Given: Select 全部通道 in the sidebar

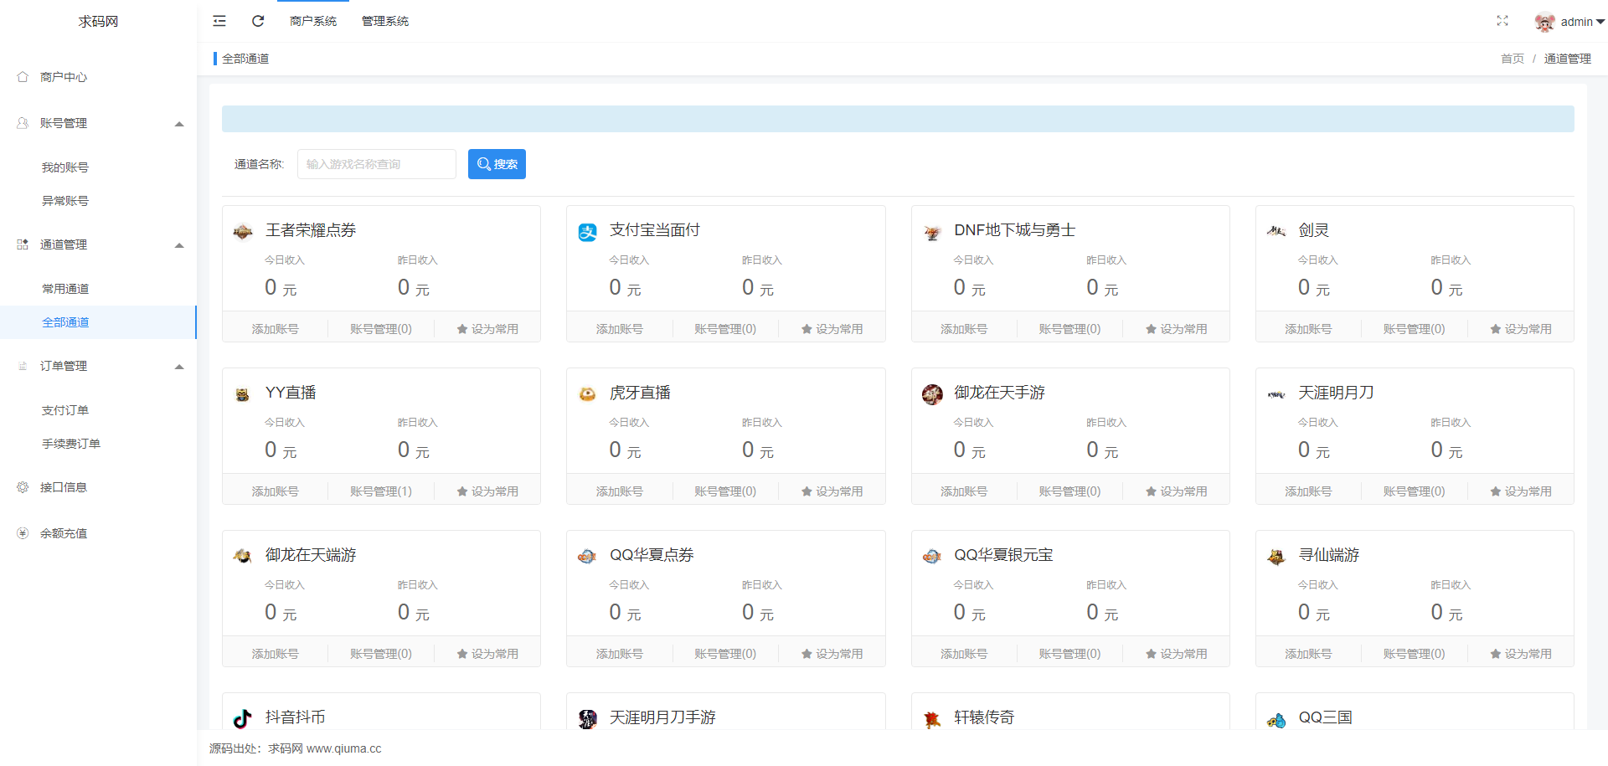Looking at the screenshot, I should coord(98,322).
